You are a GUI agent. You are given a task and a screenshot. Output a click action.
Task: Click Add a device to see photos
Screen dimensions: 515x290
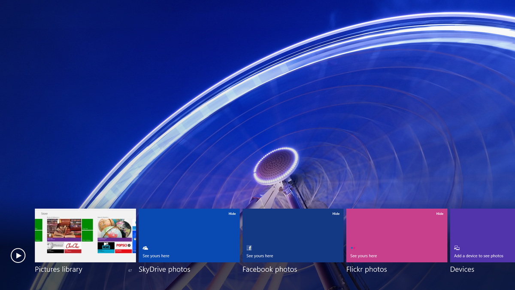pyautogui.click(x=479, y=256)
